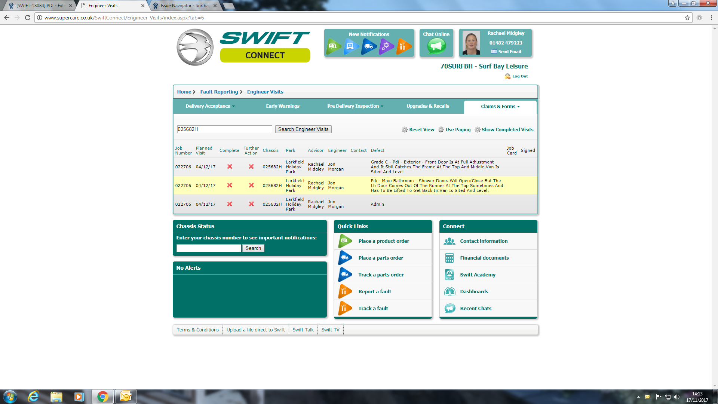Click the orange fault tools notification icon

pos(403,46)
